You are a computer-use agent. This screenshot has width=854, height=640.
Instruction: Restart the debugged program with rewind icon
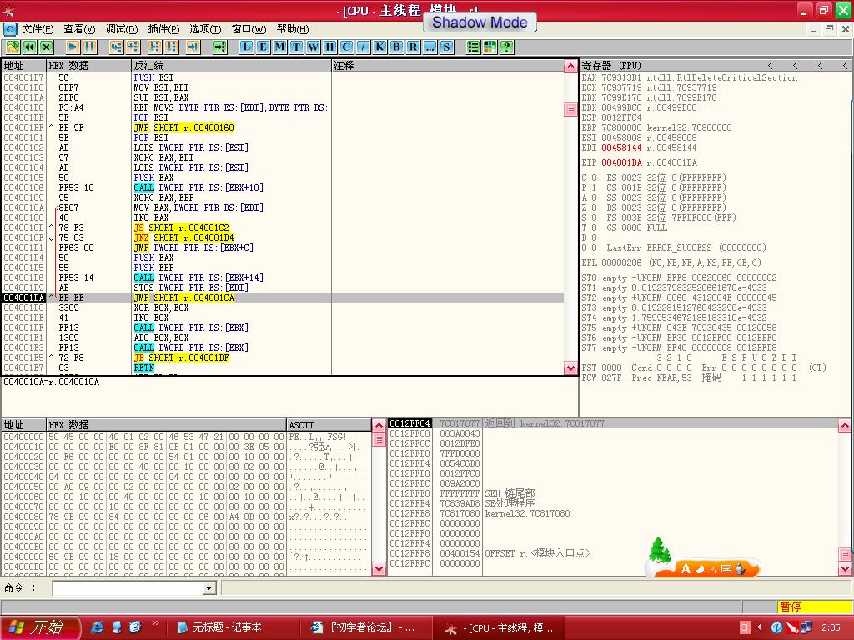(x=29, y=47)
